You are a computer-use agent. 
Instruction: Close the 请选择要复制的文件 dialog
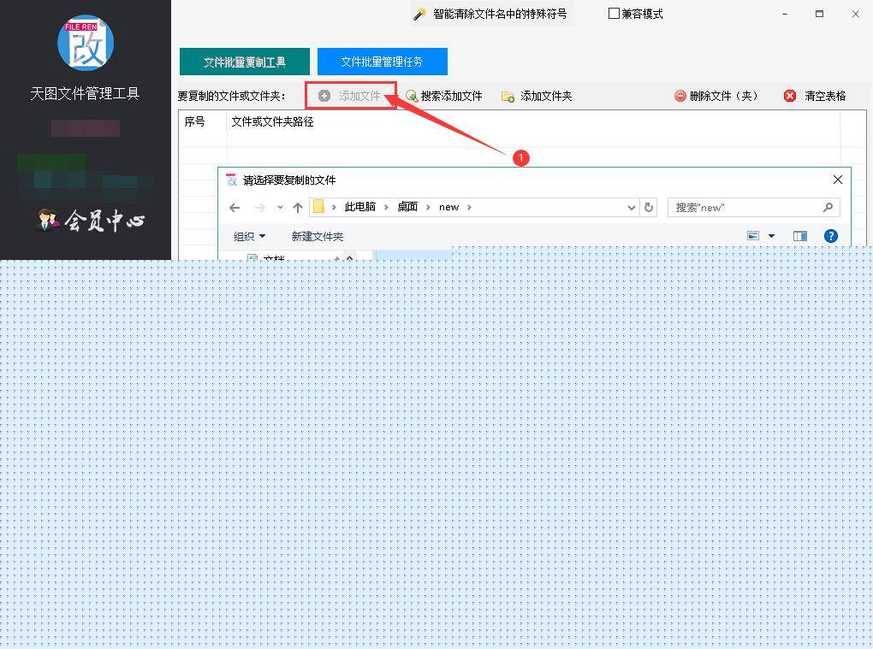pyautogui.click(x=837, y=180)
